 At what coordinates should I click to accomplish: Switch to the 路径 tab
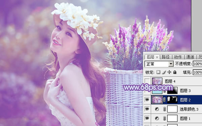[x=166, y=57]
